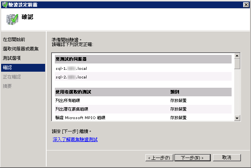Select 選取伺服器或叢集 step in sidebar
This screenshot has width=251, height=168.
click(21, 49)
